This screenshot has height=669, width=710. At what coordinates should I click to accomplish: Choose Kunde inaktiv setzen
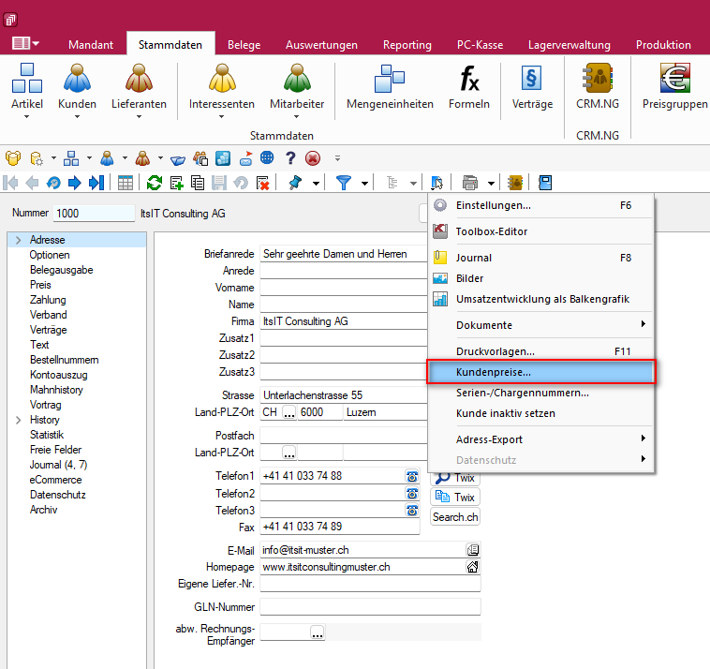(540, 413)
